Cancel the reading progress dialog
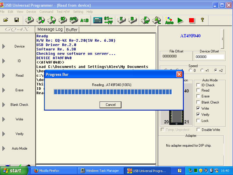The width and height of the screenshot is (233, 175). (110, 105)
